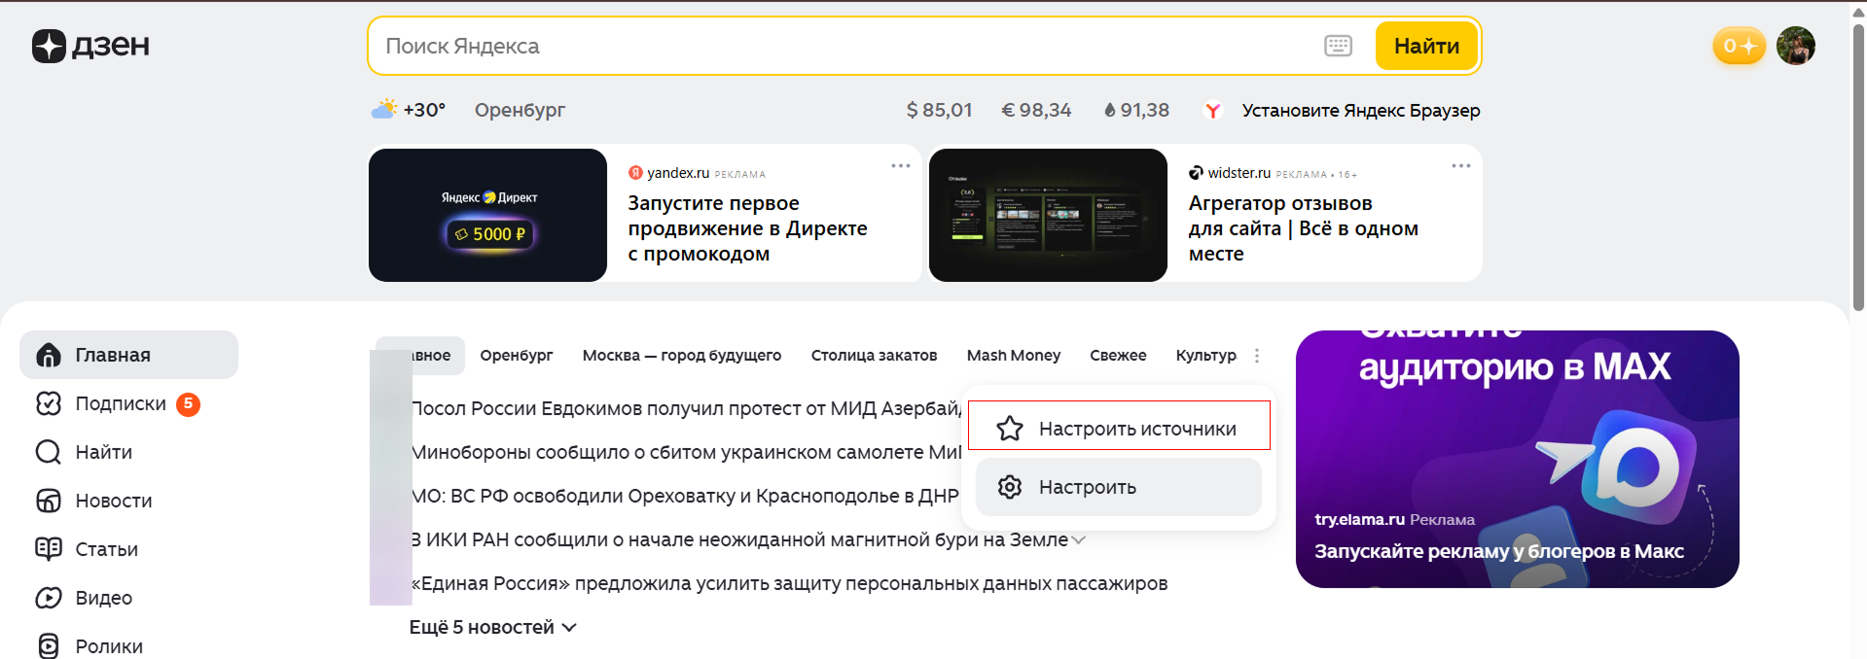Click the three-dots news tabs menu

1257,356
